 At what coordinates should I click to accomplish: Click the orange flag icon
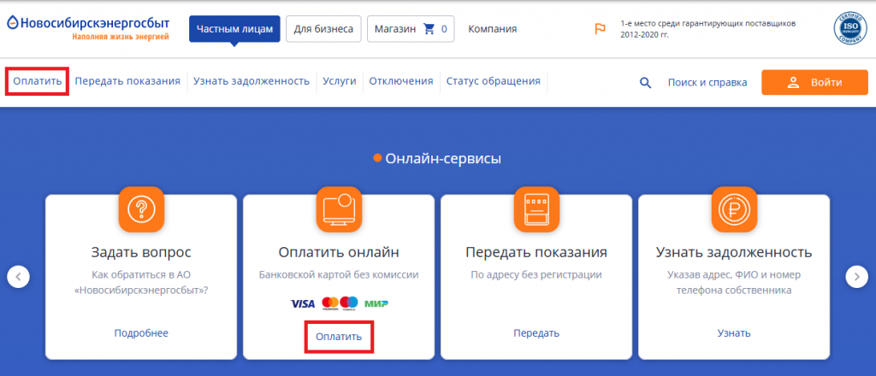click(x=600, y=29)
